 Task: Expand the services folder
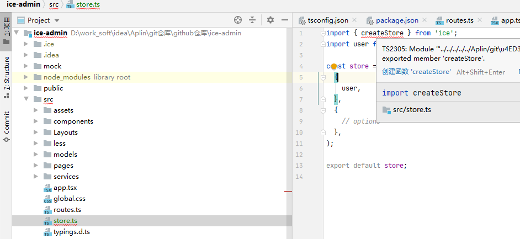click(x=36, y=177)
